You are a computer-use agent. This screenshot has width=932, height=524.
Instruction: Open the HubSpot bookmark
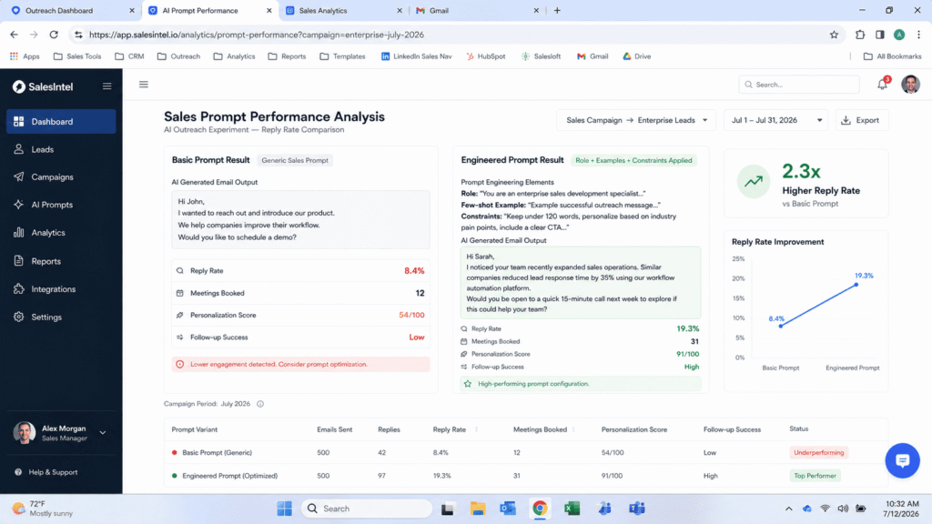coord(486,56)
